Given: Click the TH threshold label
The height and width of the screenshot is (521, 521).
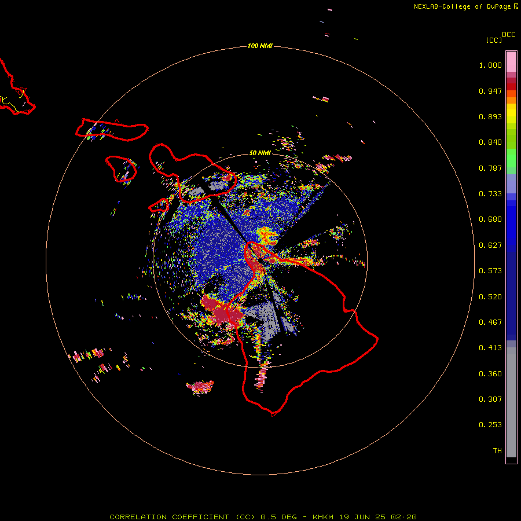Looking at the screenshot, I should (x=497, y=451).
